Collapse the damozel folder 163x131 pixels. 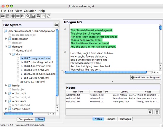point(6,46)
